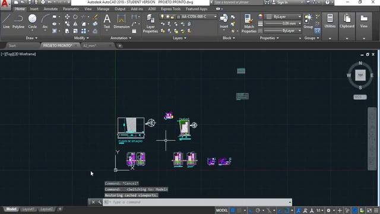380x214 pixels.
Task: Expand the Draw panel
Action: point(31,38)
